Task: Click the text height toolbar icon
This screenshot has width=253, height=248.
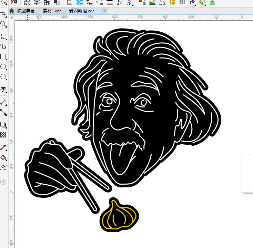Action: [162, 2]
